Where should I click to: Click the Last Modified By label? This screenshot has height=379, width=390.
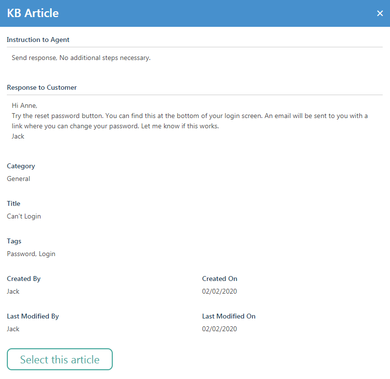click(33, 317)
